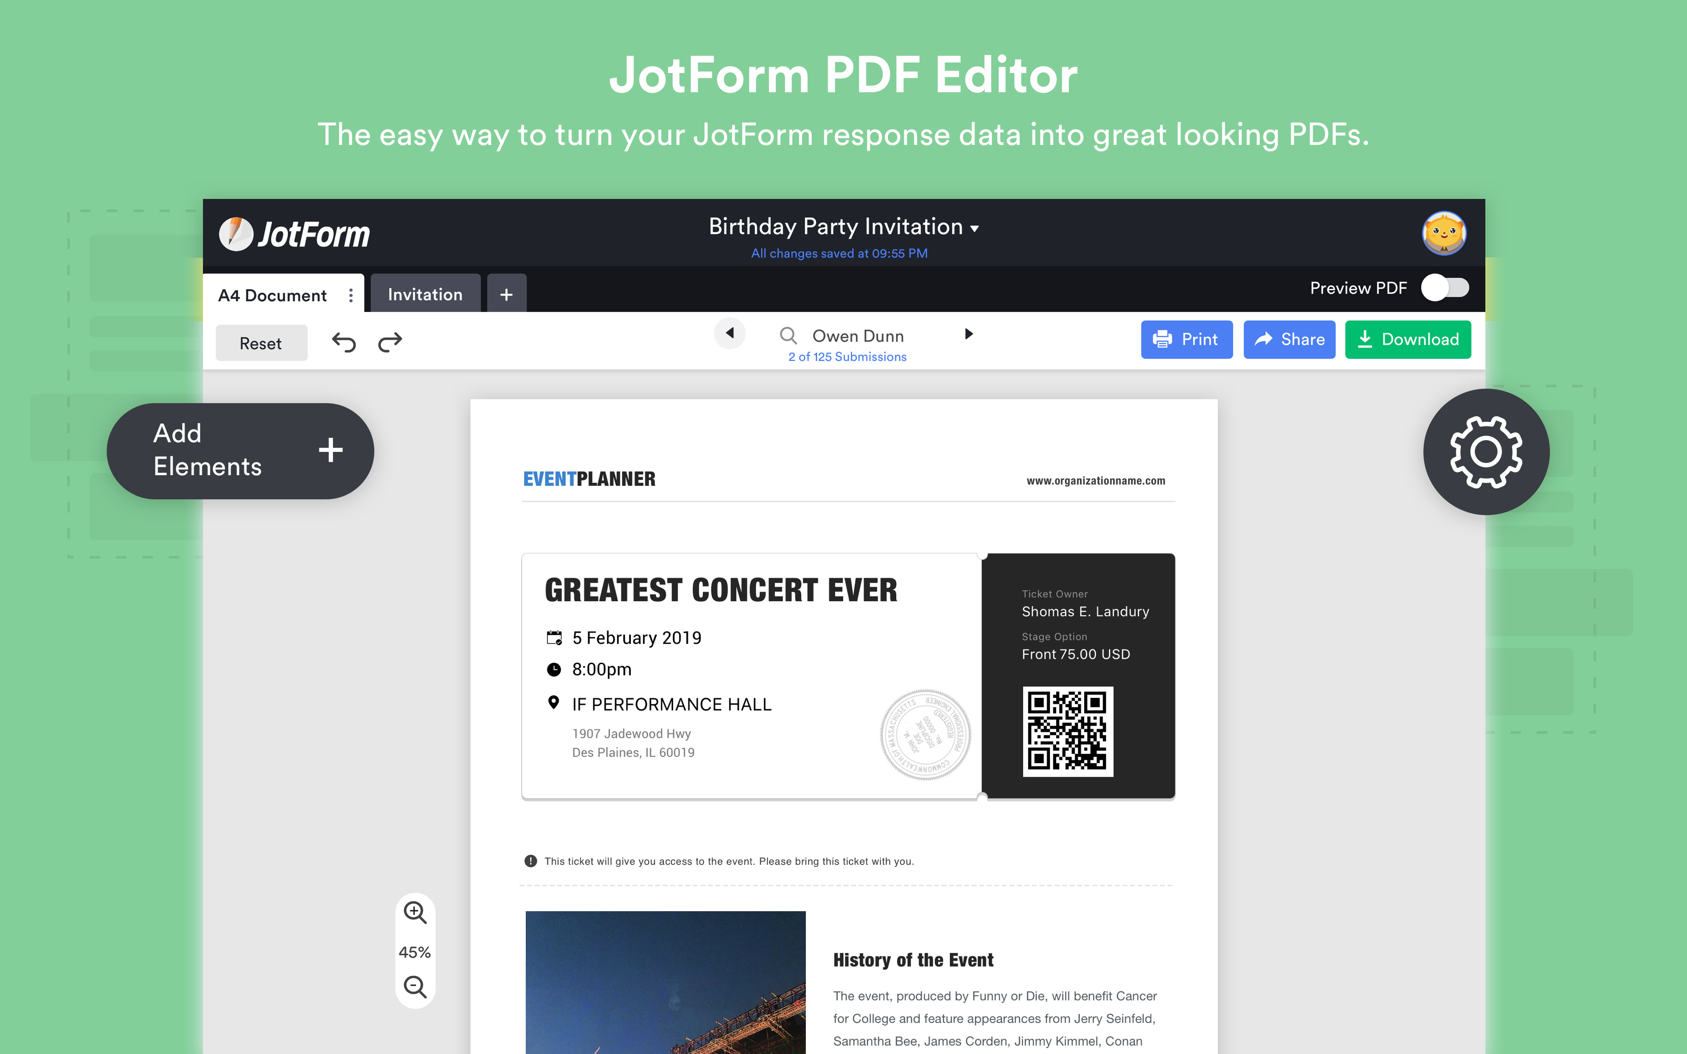Add a new document tab
Image resolution: width=1687 pixels, height=1054 pixels.
506,295
